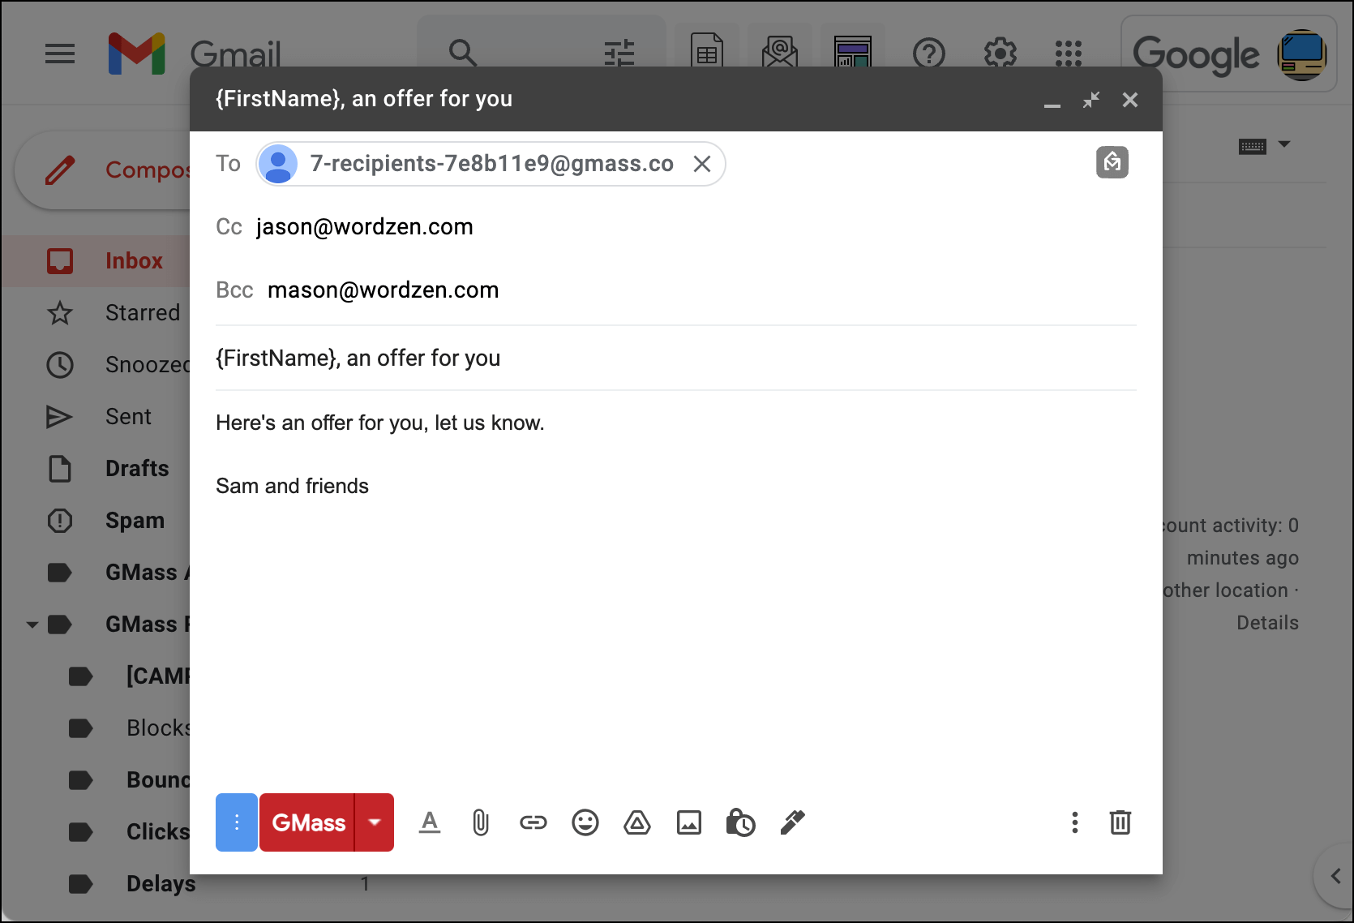Image resolution: width=1354 pixels, height=923 pixels.
Task: Open the Spam folder
Action: 97,521
